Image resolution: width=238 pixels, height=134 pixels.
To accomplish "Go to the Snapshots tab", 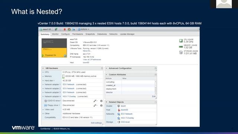I will [x=90, y=34].
